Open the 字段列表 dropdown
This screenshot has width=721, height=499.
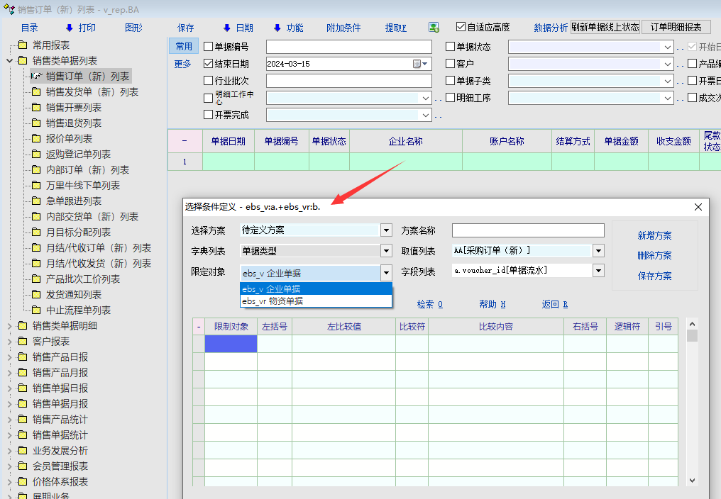coord(598,271)
